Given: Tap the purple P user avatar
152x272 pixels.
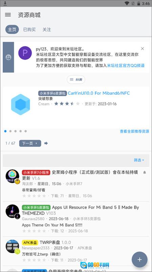Looking at the screenshot, I should coord(25,53).
